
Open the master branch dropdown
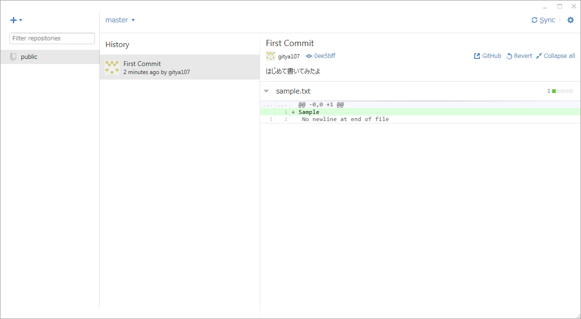click(120, 20)
